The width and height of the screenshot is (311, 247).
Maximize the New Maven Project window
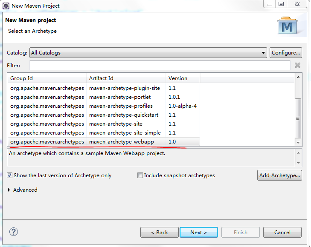[281, 4]
